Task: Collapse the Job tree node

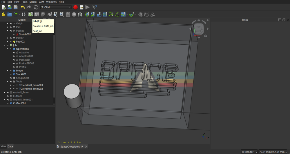Action: (5, 45)
